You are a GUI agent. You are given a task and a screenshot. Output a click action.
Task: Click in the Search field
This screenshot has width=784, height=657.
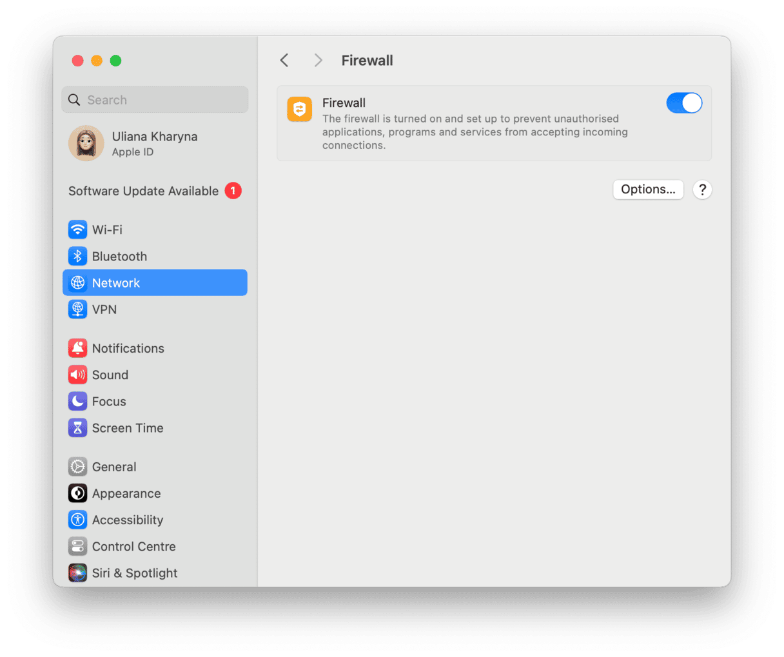[155, 100]
